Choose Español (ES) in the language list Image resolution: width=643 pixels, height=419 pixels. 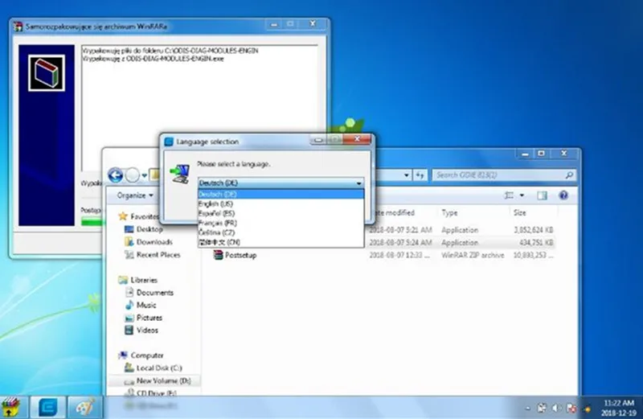[x=281, y=213]
